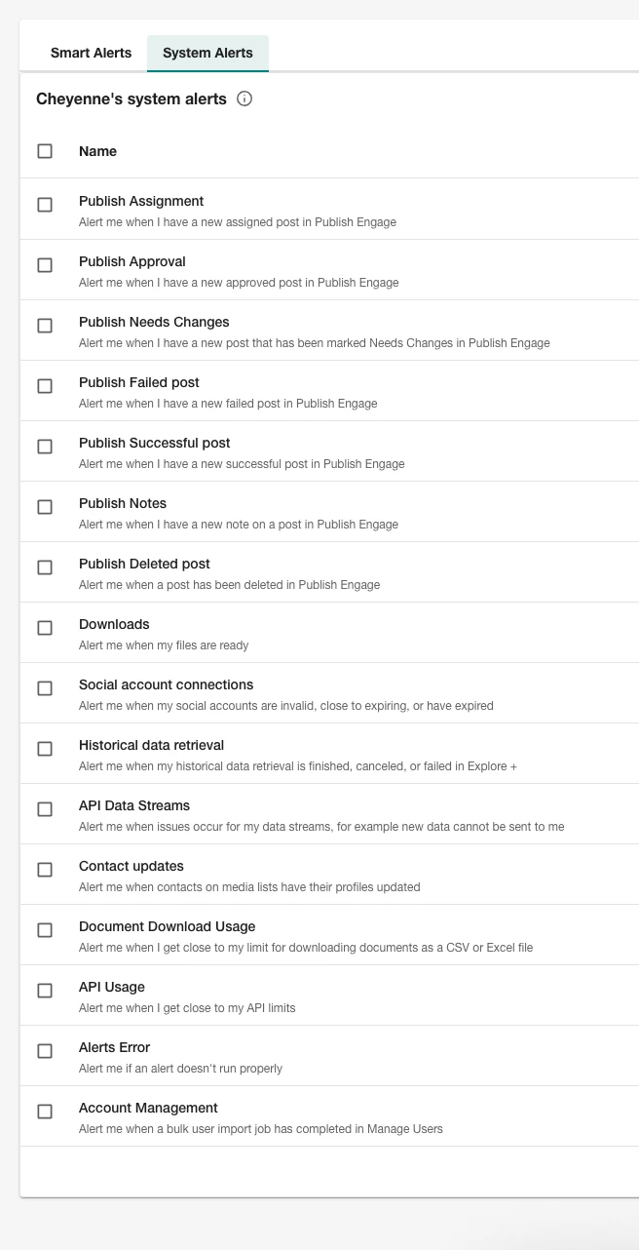
Task: Enable the Publish Failed post alert
Action: [x=45, y=386]
